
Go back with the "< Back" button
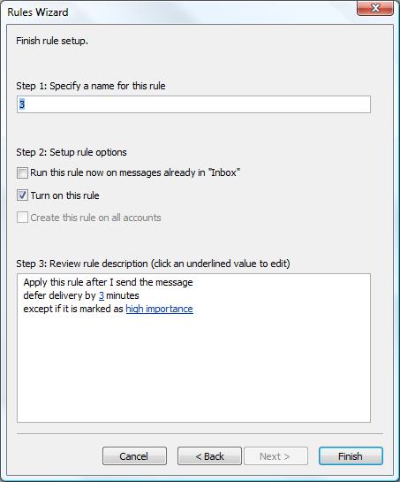(x=209, y=455)
